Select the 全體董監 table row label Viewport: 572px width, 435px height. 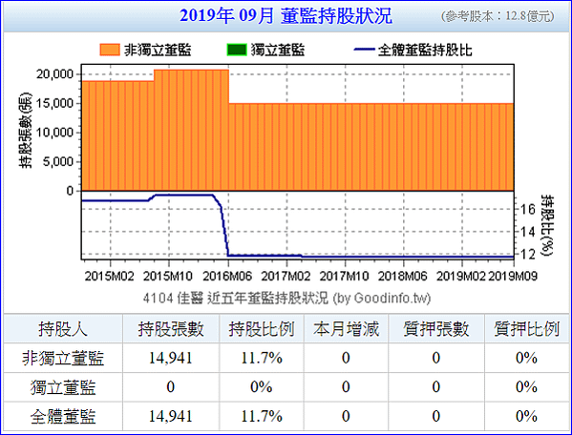pyautogui.click(x=63, y=417)
